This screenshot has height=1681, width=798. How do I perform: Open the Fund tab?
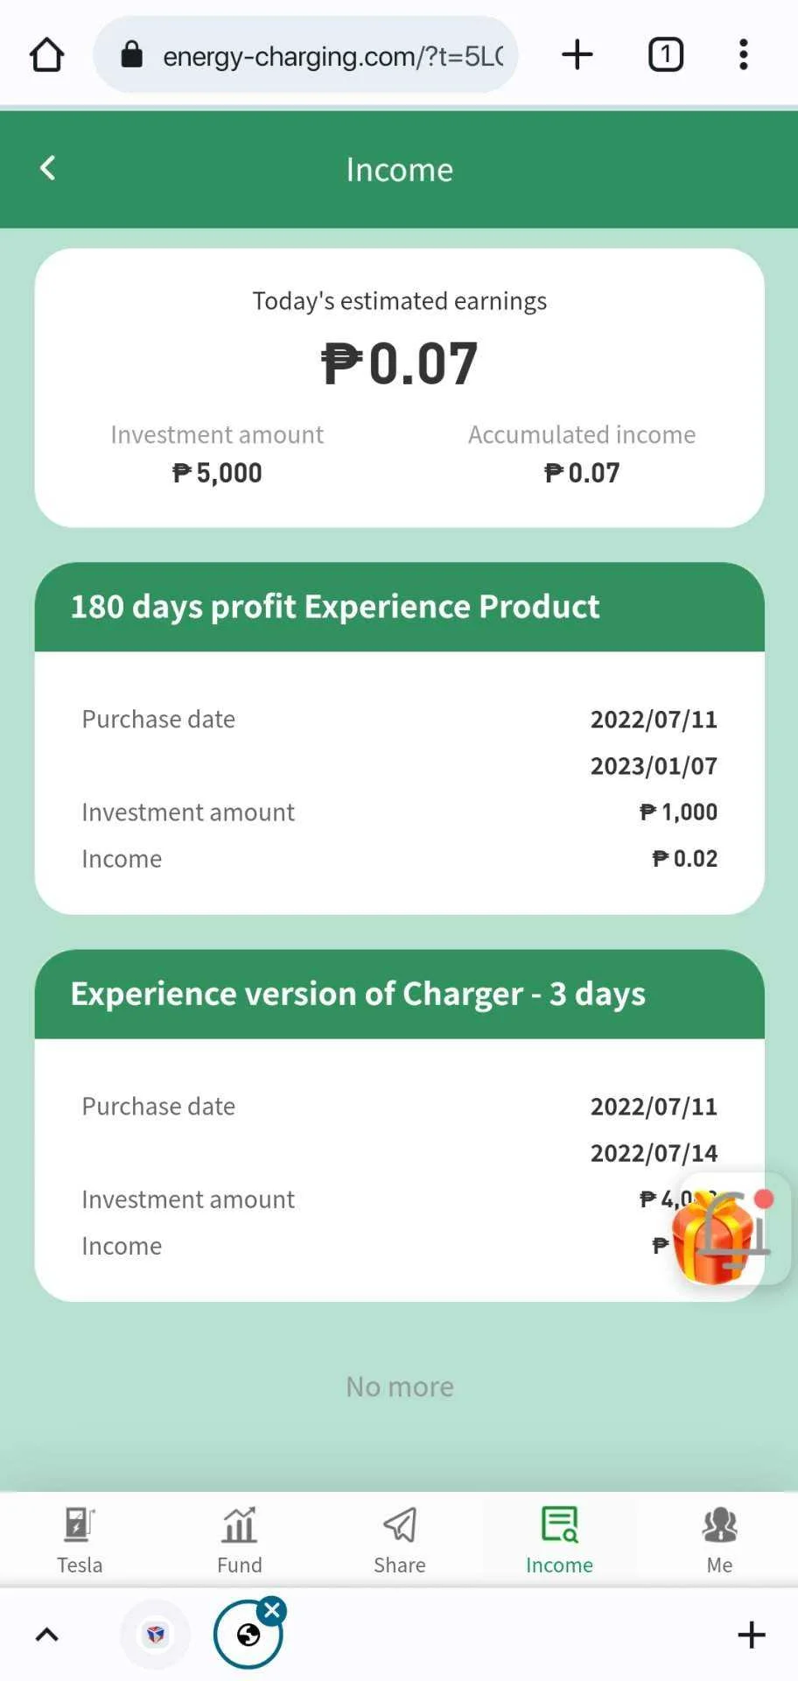[239, 1540]
